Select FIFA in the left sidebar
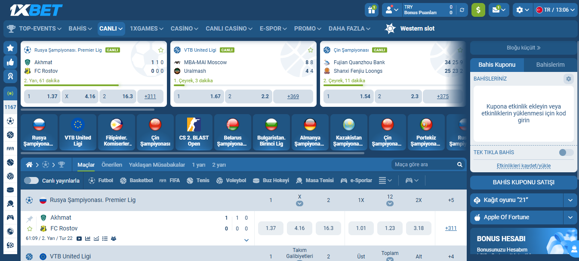Screen dimensions: 579x261 [10, 149]
